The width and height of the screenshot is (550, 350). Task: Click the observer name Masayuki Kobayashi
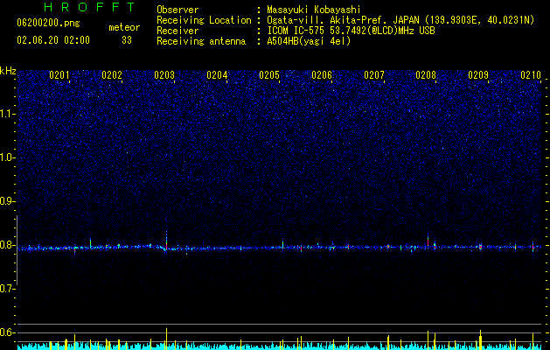click(x=314, y=10)
